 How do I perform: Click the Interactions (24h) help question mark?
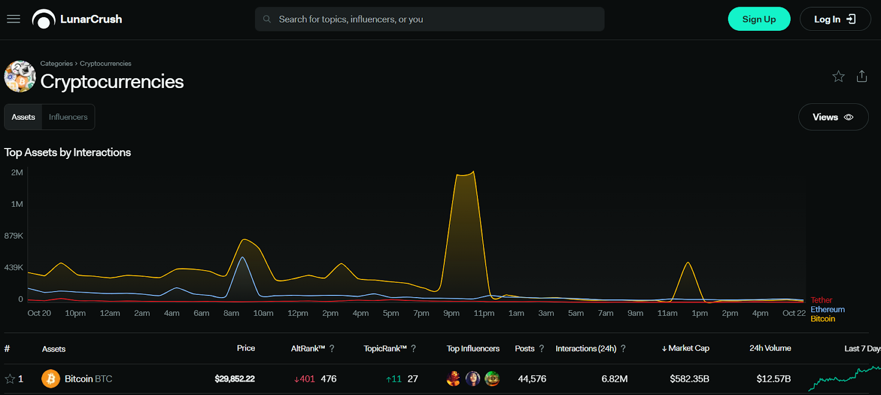623,349
